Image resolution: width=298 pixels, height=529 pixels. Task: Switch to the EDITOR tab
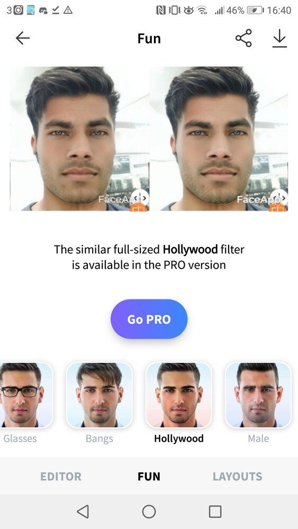tap(61, 477)
